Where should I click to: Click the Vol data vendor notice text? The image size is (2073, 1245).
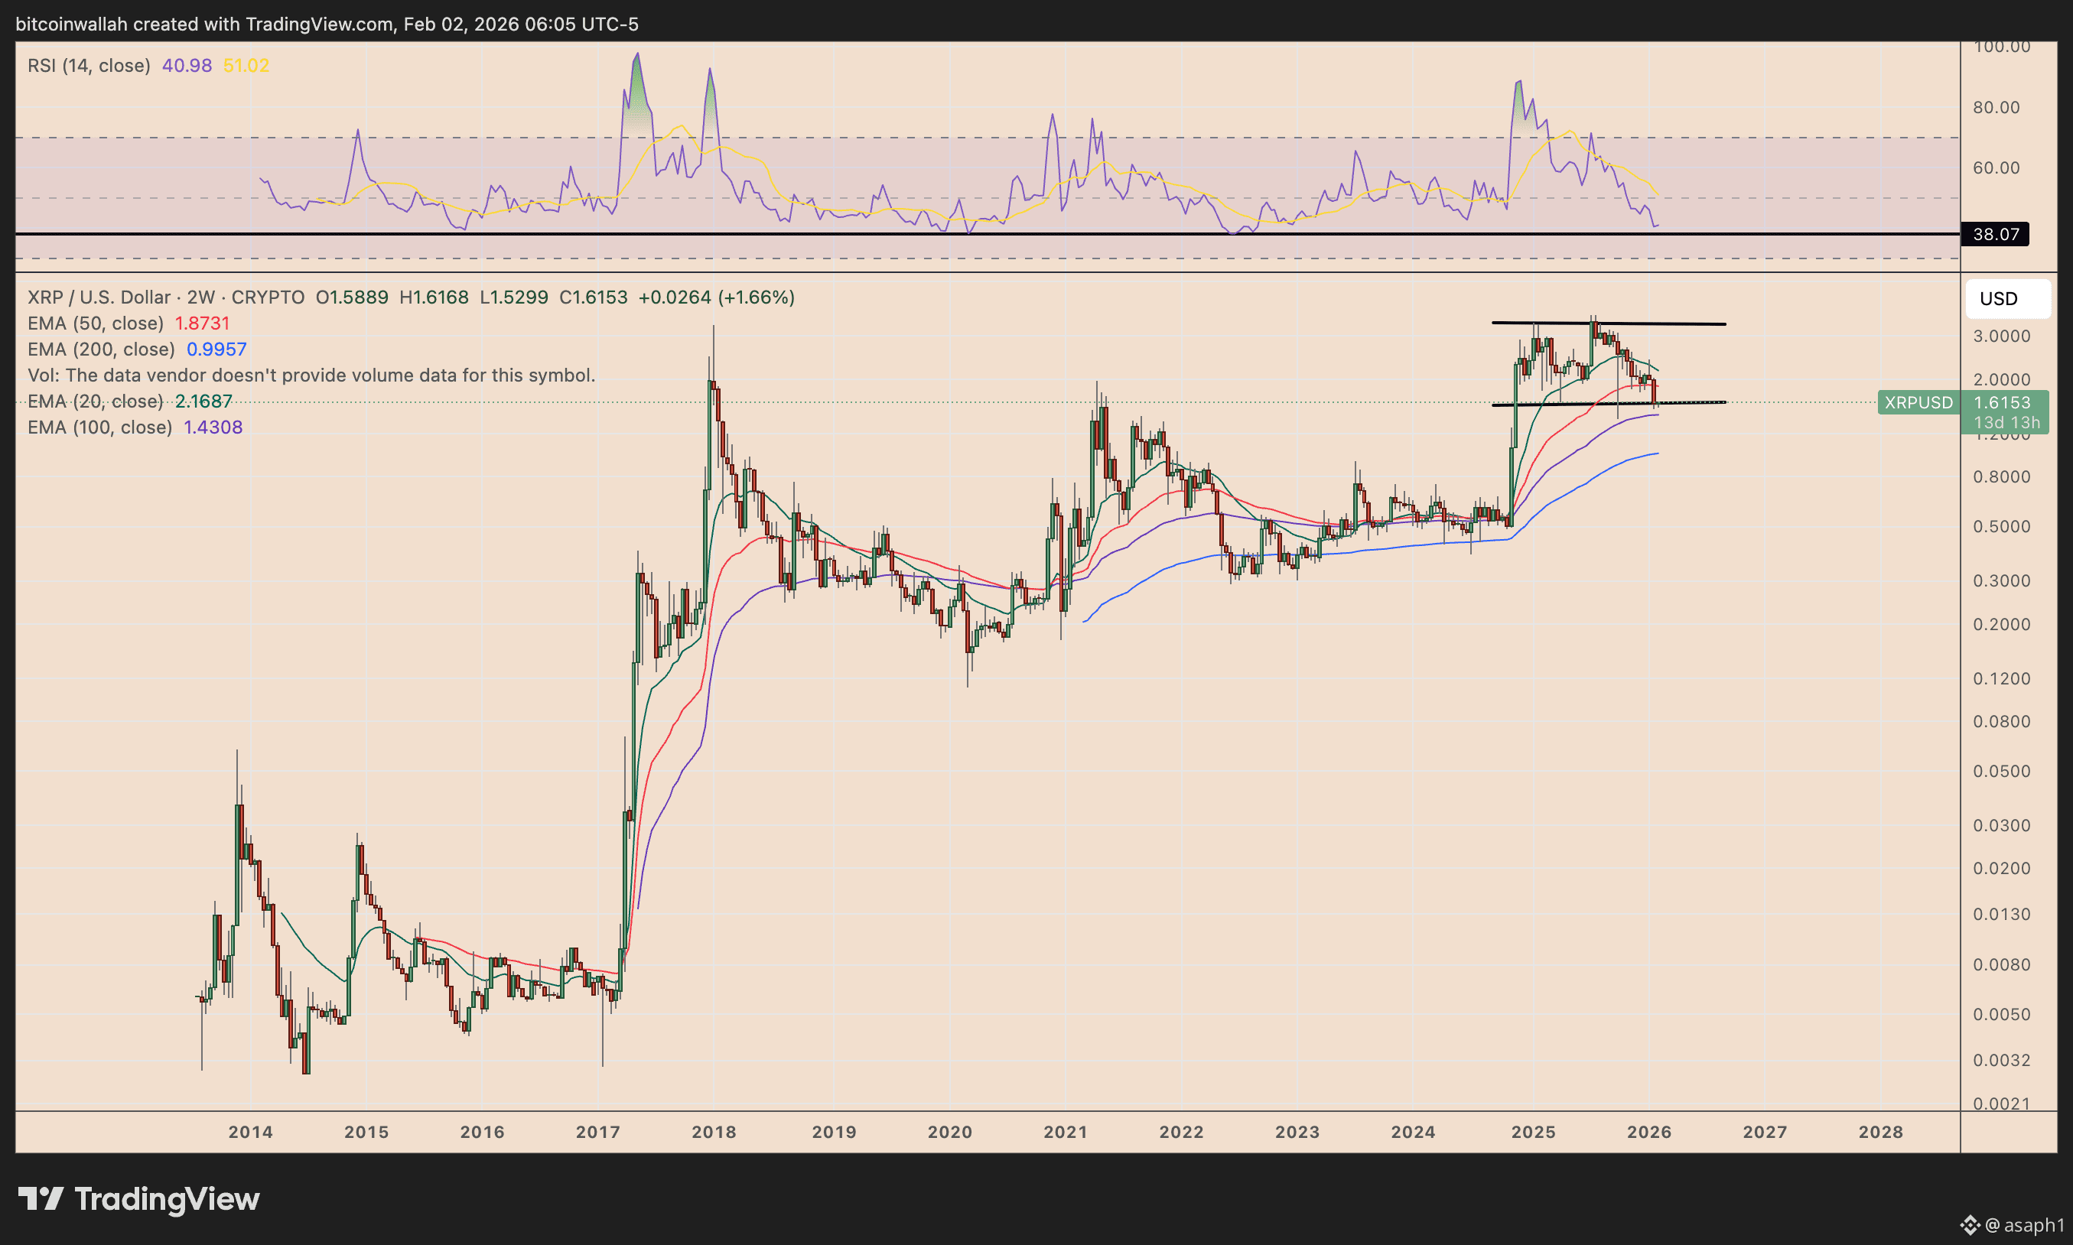click(311, 375)
